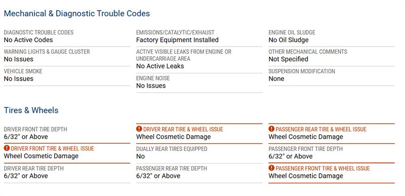
Task: Select Dually Rear Tires Equipped No value
Action: click(141, 156)
